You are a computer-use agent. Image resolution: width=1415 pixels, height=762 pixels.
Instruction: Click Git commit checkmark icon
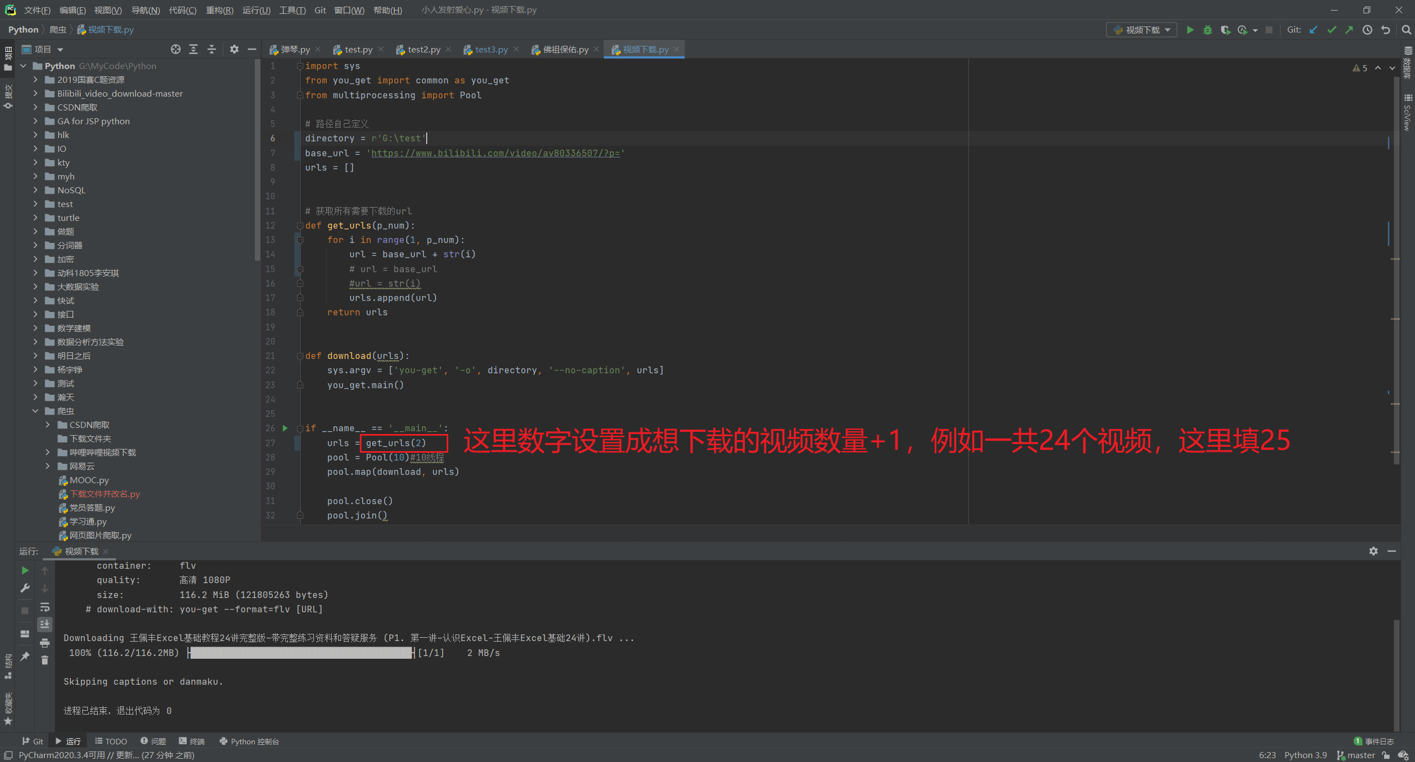1332,30
